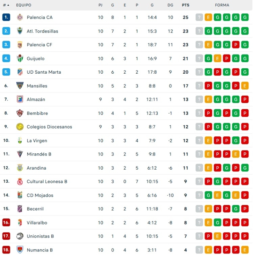Screen dimensions: 253x256
Task: Open the CD Mojados team link
Action: pyautogui.click(x=40, y=195)
